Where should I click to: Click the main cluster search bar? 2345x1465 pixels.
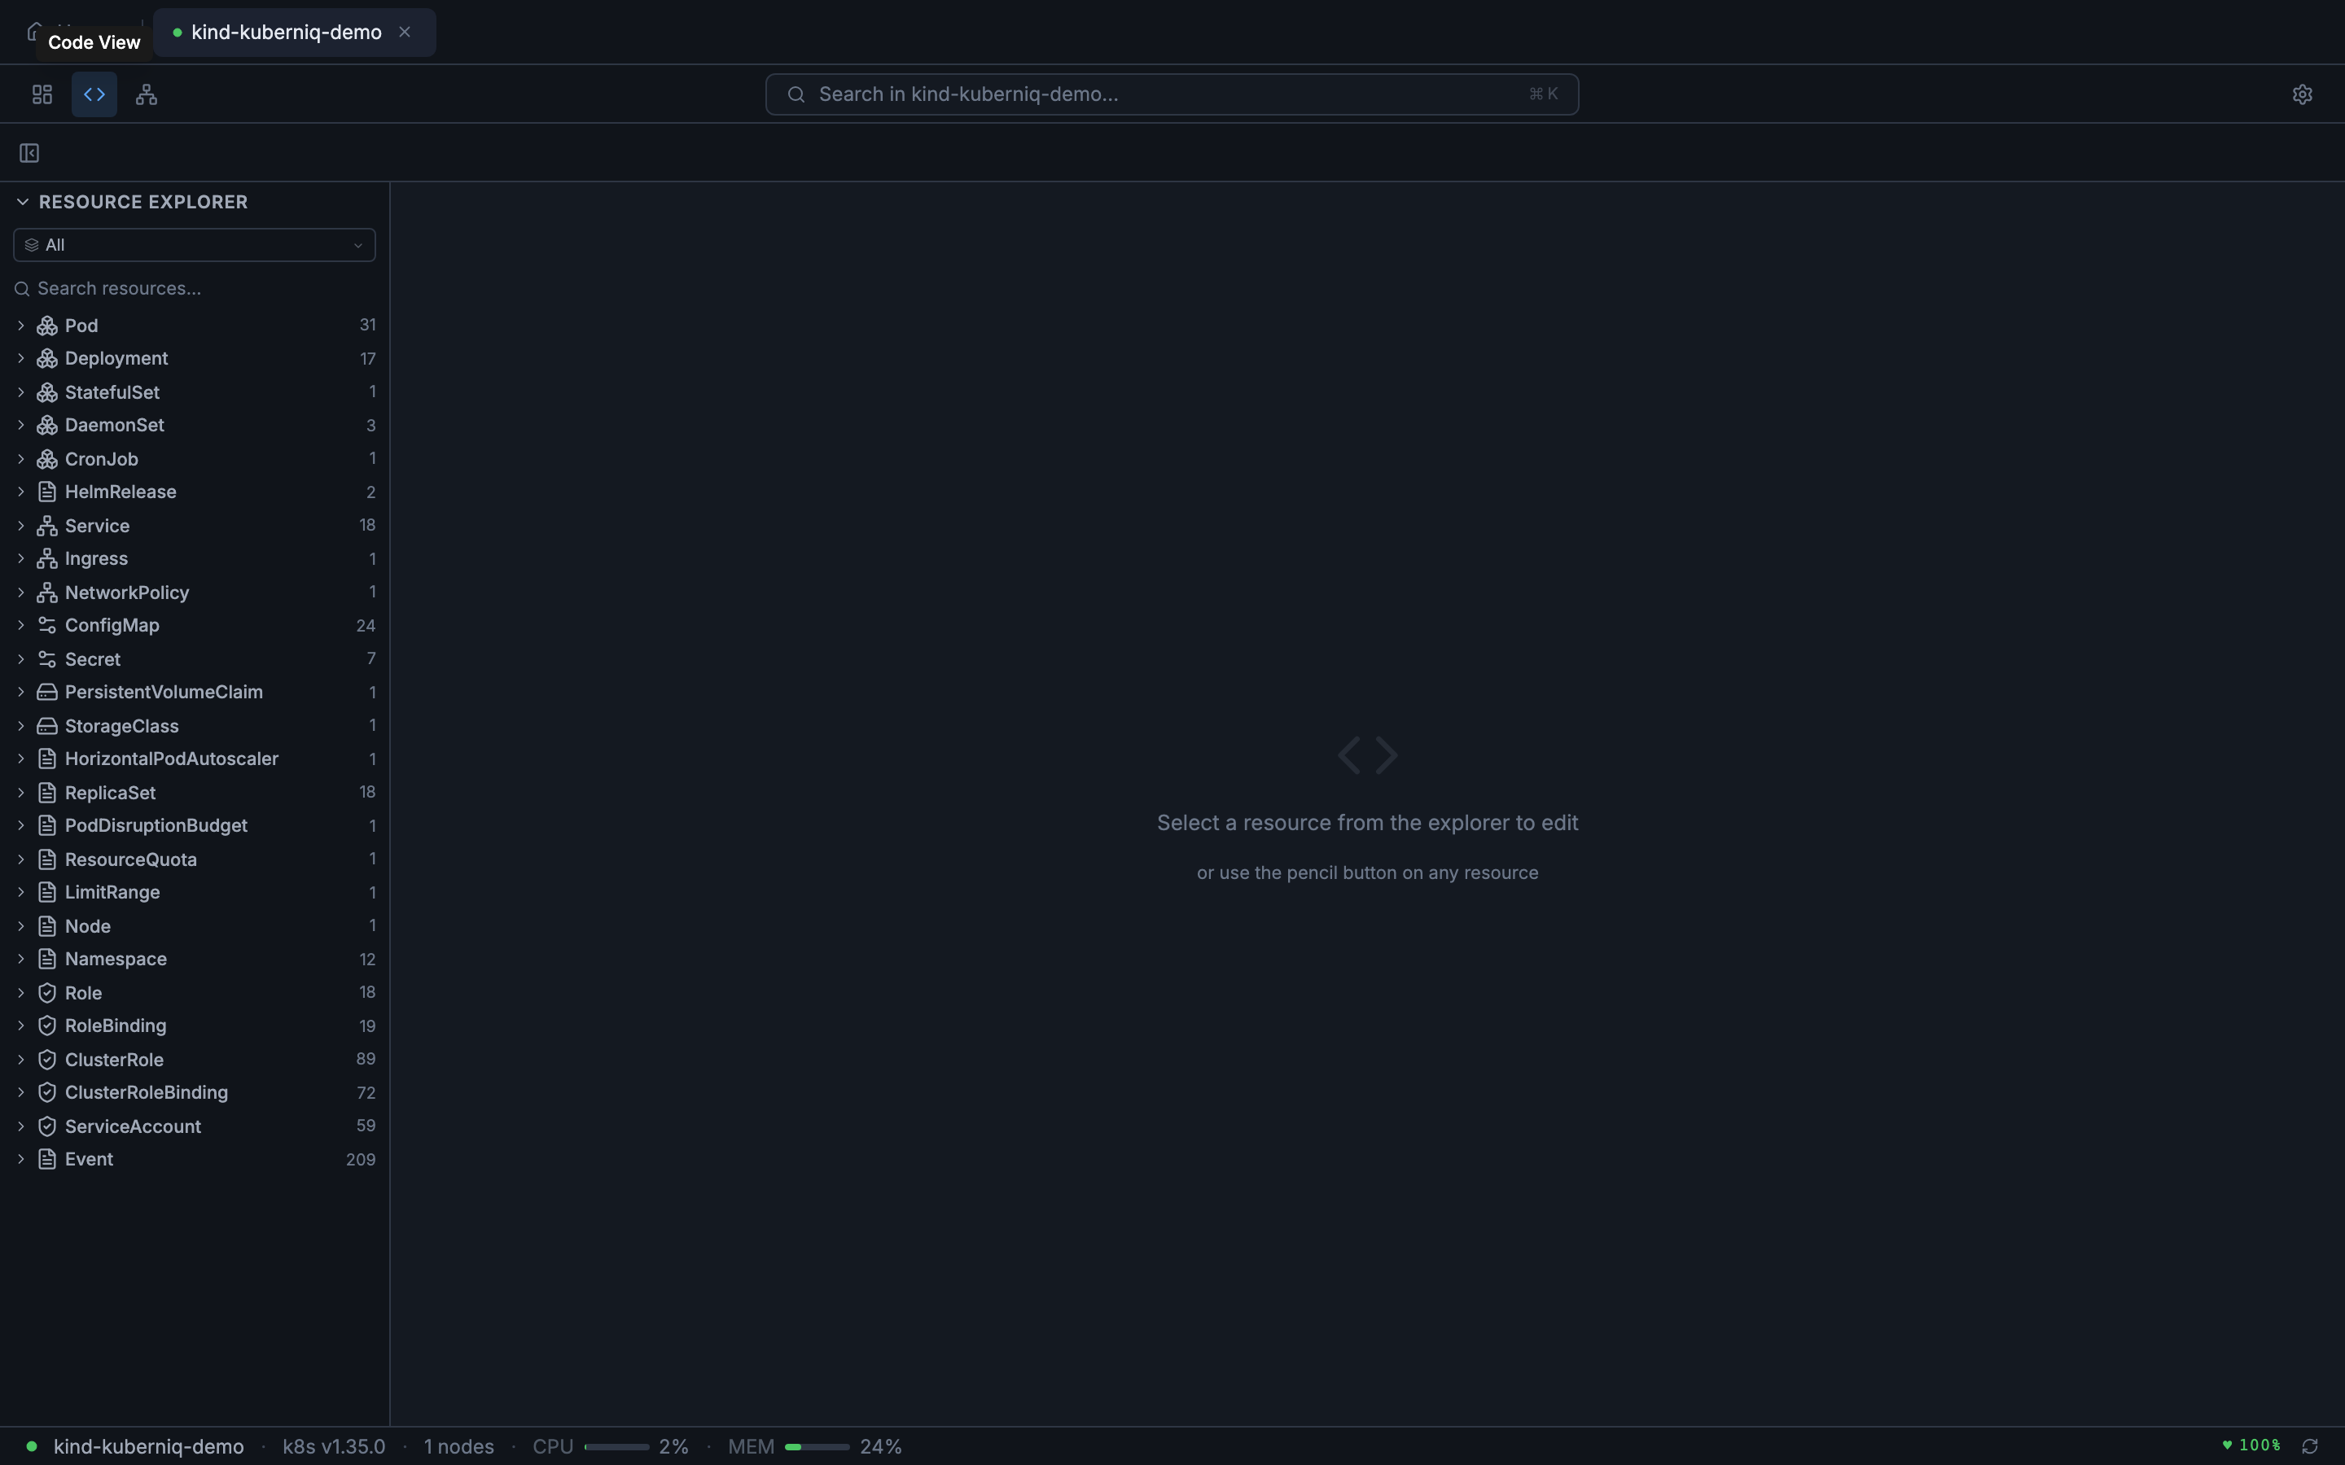[x=1171, y=94]
